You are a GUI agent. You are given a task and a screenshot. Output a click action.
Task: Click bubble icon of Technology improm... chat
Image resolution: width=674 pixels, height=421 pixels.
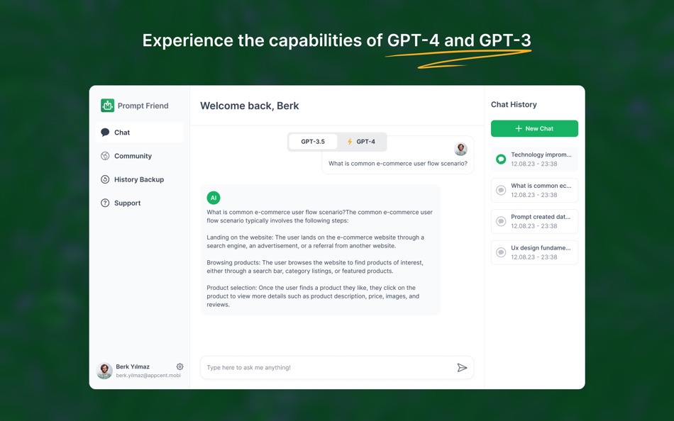[501, 159]
